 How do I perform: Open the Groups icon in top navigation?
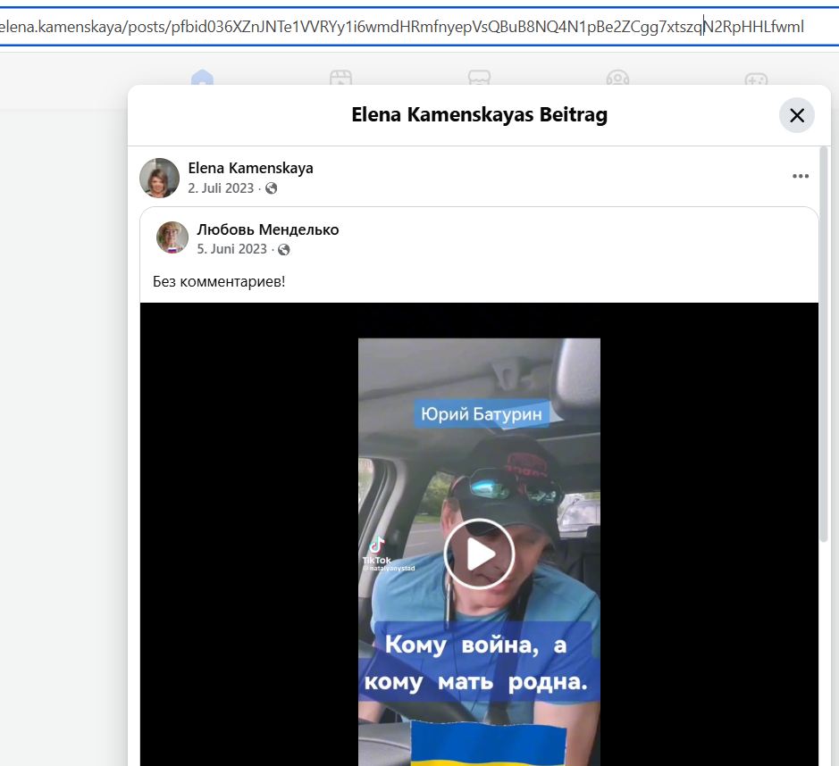[617, 79]
